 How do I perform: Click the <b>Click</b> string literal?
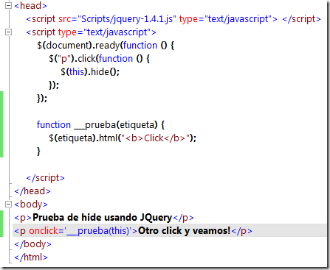[156, 138]
